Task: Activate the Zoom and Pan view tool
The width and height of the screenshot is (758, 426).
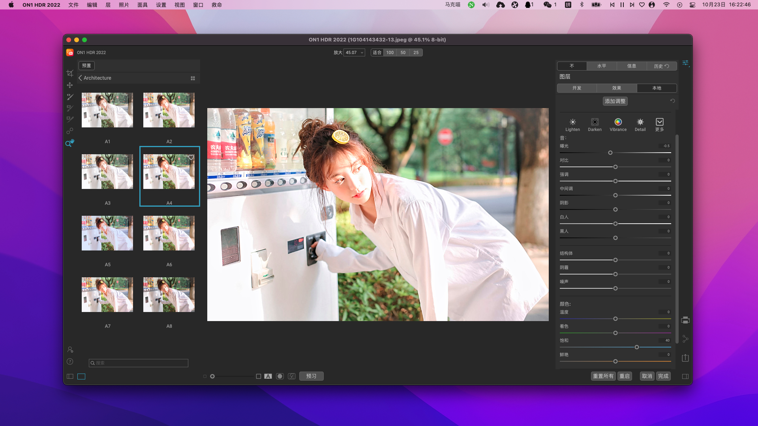Action: click(69, 143)
